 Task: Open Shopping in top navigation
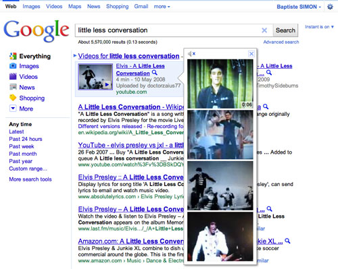coord(117,7)
